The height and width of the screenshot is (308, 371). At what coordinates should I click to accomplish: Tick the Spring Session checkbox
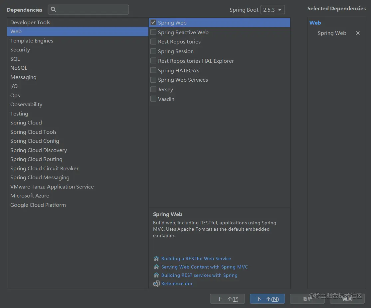[x=153, y=51]
